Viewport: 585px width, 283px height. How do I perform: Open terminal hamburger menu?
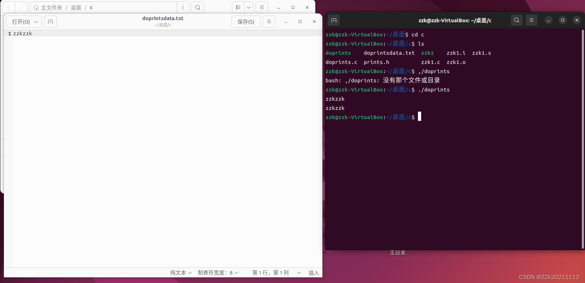pos(532,20)
